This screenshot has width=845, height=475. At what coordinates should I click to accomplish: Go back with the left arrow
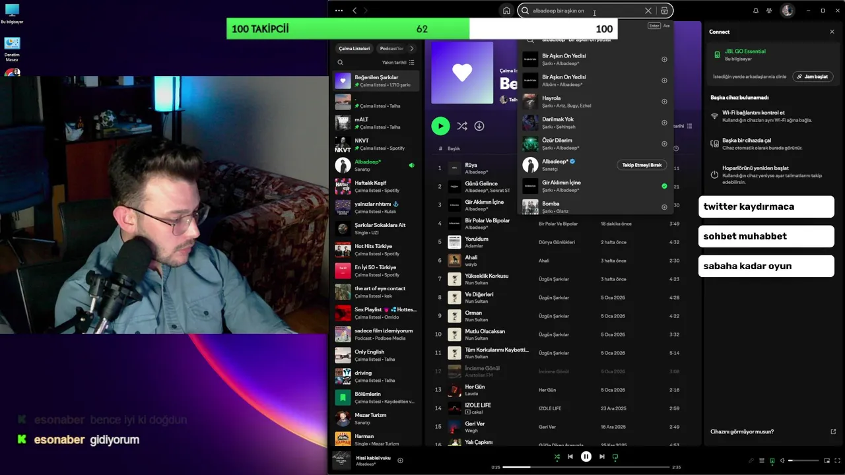pos(355,11)
